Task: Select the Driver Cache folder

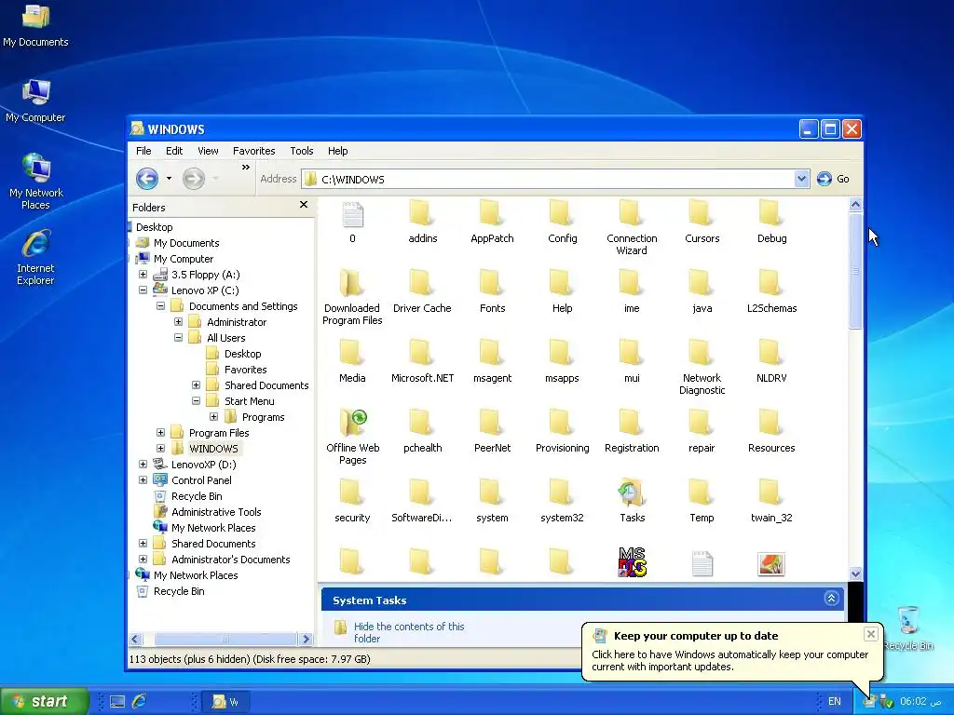Action: [x=420, y=284]
